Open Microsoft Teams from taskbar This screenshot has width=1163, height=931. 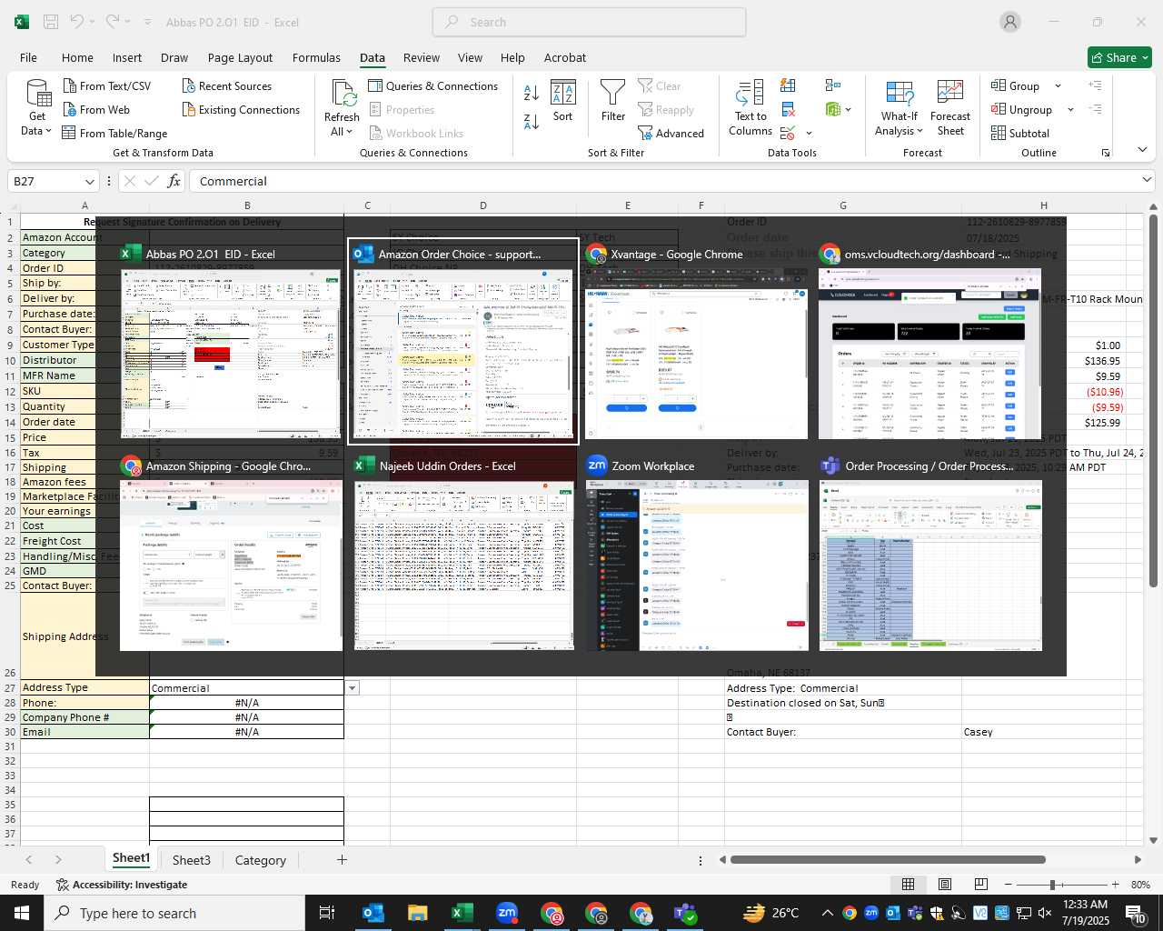tap(685, 913)
